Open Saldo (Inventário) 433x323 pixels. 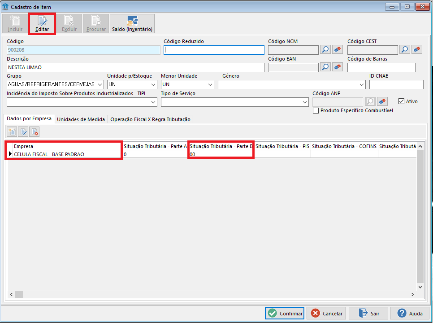pyautogui.click(x=132, y=24)
